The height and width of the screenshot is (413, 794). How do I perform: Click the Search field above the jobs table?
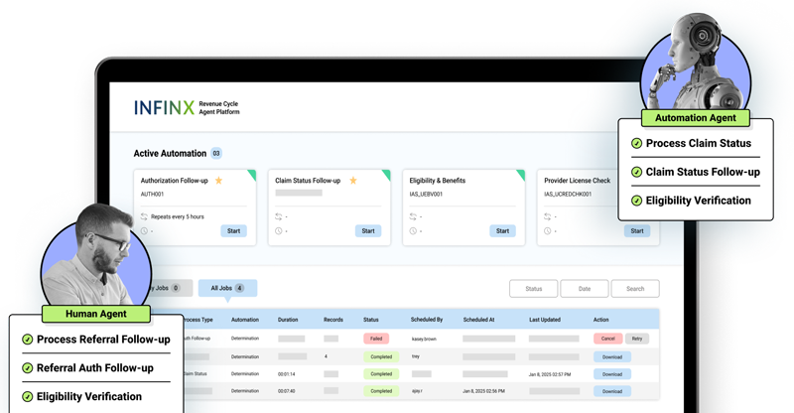[x=635, y=288]
